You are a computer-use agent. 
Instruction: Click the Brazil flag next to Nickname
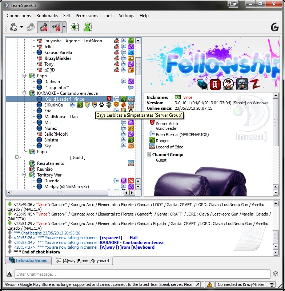click(178, 97)
